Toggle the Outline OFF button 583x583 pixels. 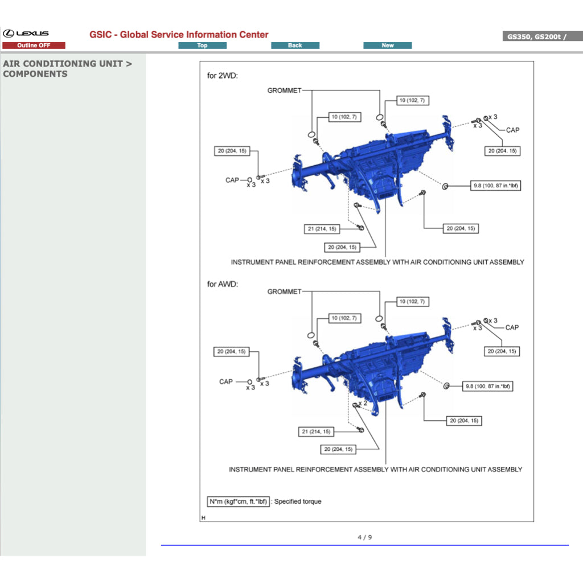34,46
